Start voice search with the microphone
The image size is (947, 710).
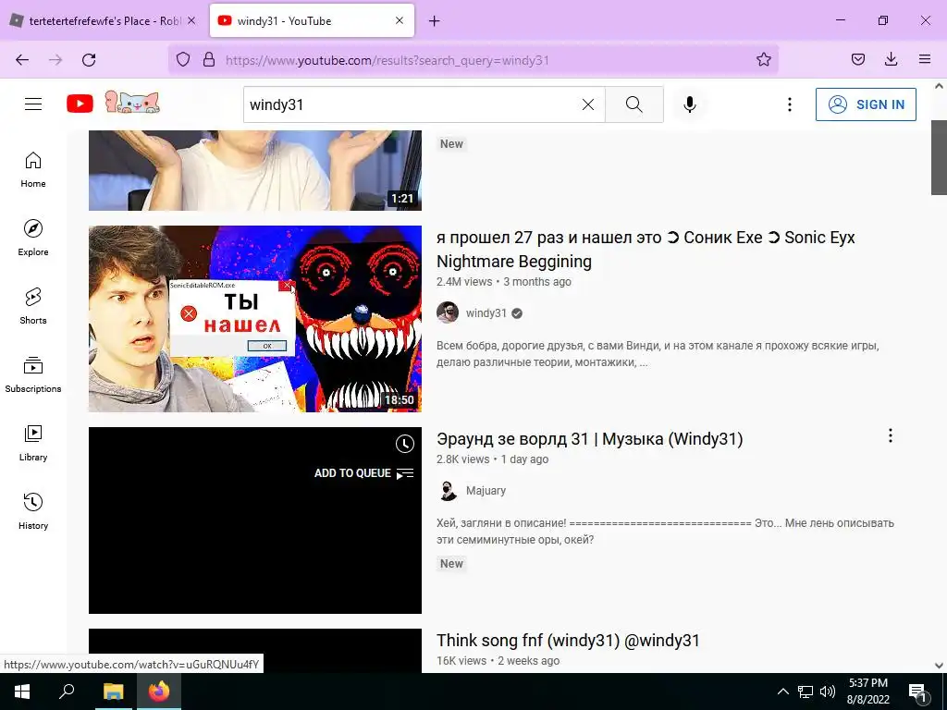coord(690,104)
